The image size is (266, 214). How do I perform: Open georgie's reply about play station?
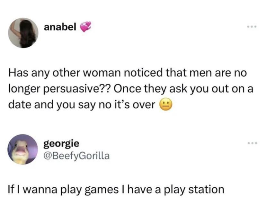tap(116, 190)
